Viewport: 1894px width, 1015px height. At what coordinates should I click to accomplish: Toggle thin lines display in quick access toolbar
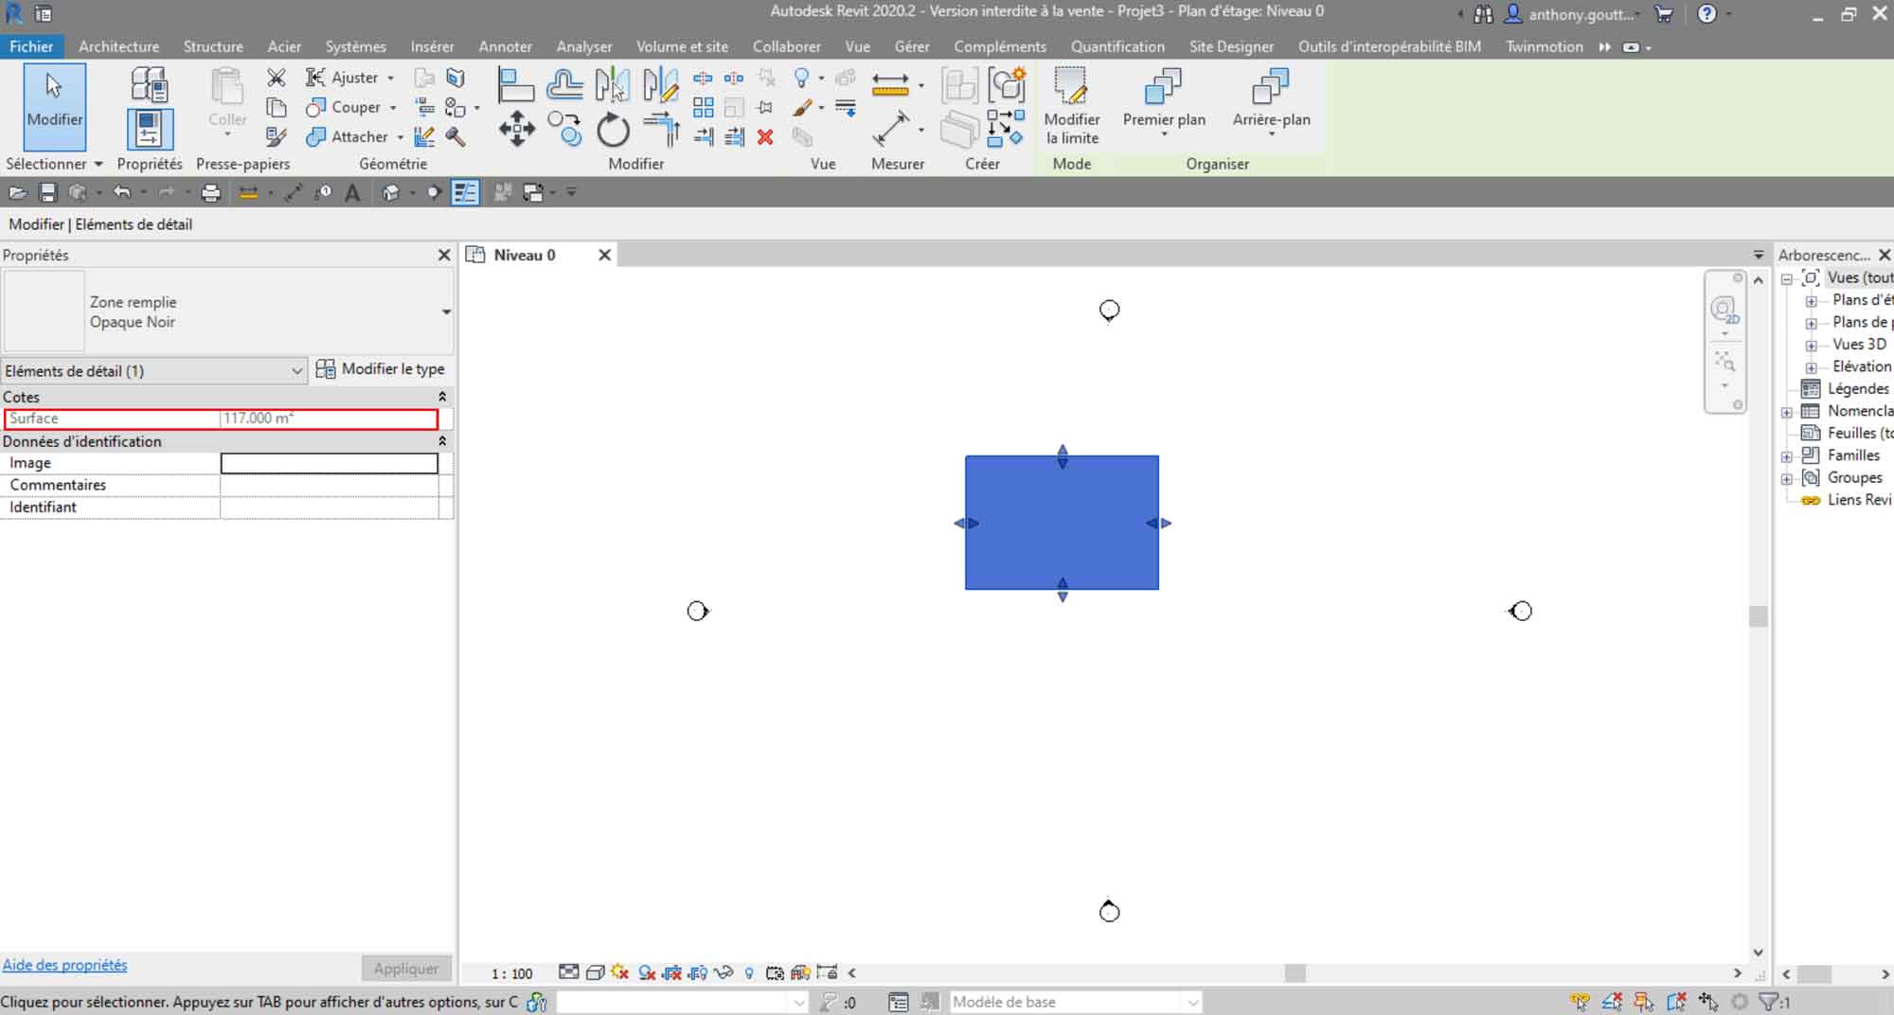tap(465, 193)
